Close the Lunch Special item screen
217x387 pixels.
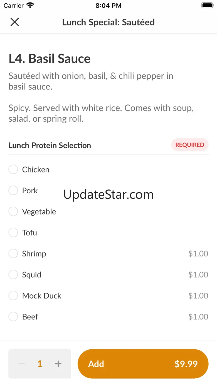point(14,22)
